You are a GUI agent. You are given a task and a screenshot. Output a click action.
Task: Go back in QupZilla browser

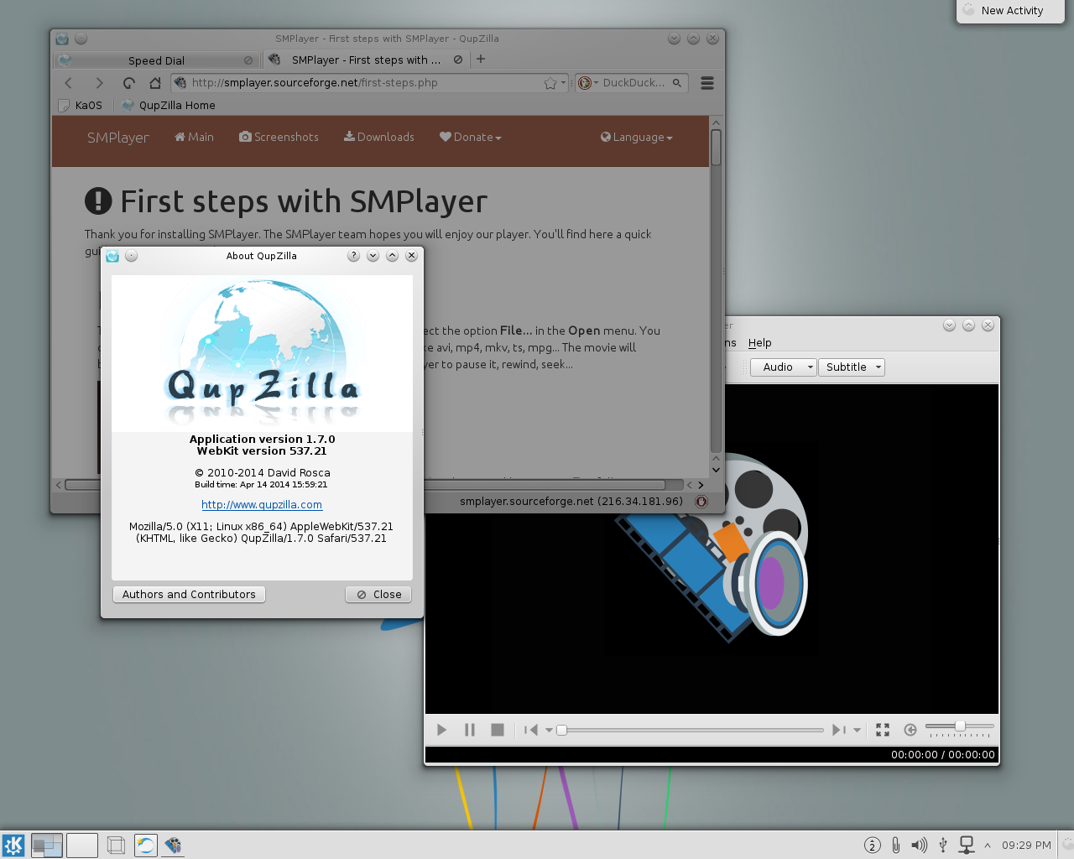pyautogui.click(x=69, y=82)
